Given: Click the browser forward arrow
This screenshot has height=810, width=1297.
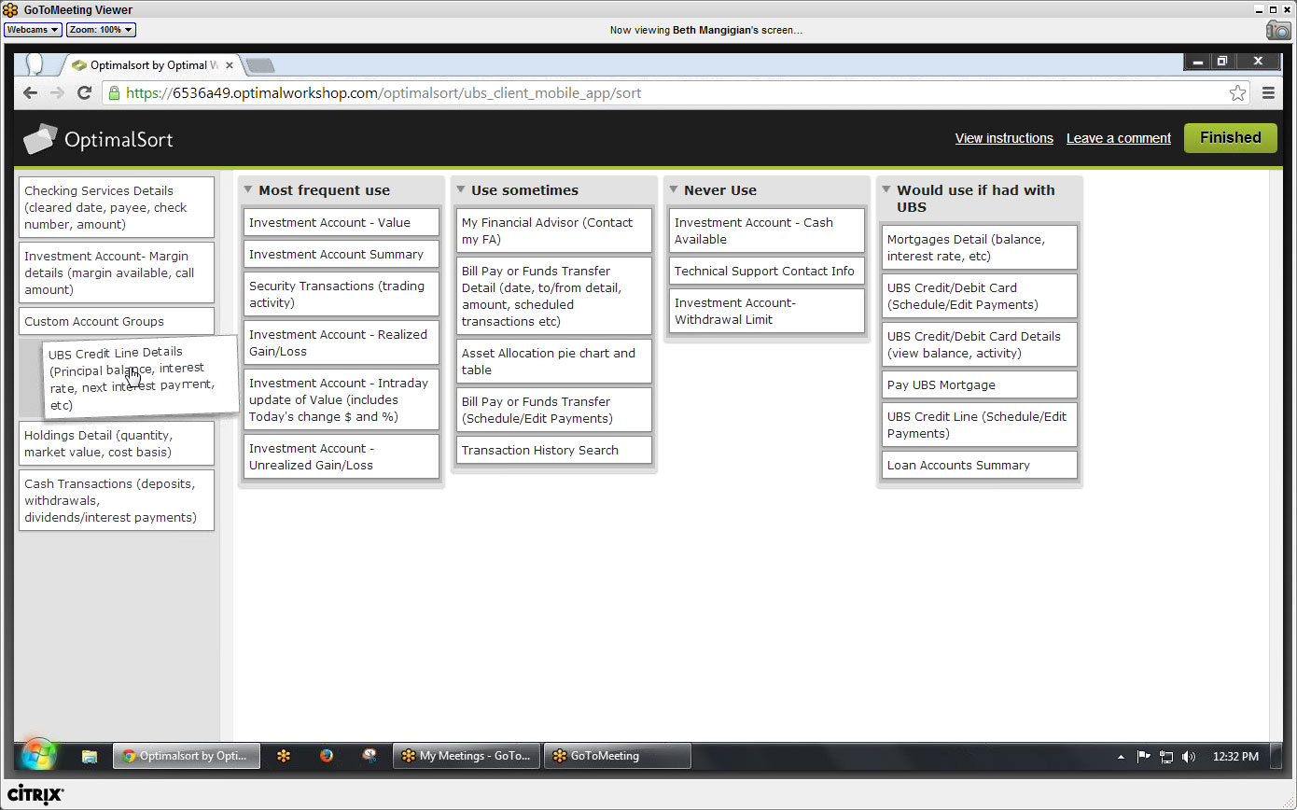Looking at the screenshot, I should (x=57, y=92).
